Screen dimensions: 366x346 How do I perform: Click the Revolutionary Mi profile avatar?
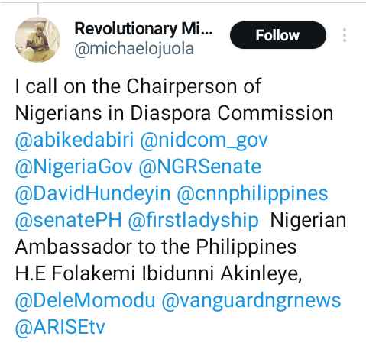tap(37, 40)
